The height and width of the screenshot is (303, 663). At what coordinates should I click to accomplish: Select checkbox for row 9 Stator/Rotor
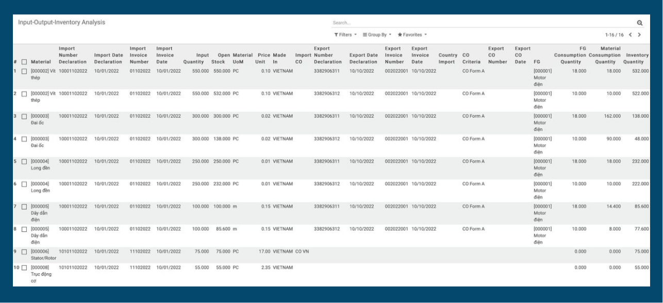[24, 251]
